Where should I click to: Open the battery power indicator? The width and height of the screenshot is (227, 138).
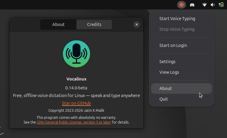pyautogui.click(x=221, y=5)
